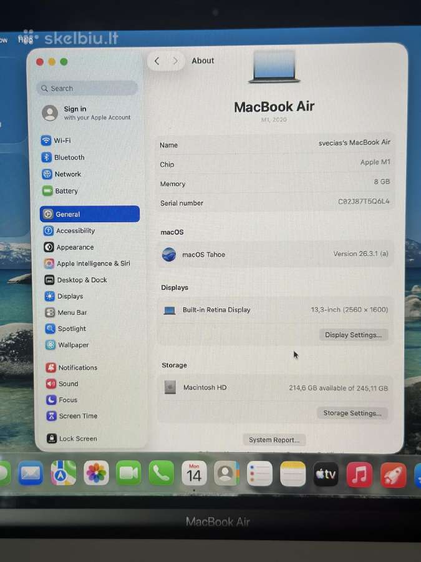Click the macOS Tahoe version row
Image resolution: width=421 pixels, height=562 pixels.
click(274, 254)
